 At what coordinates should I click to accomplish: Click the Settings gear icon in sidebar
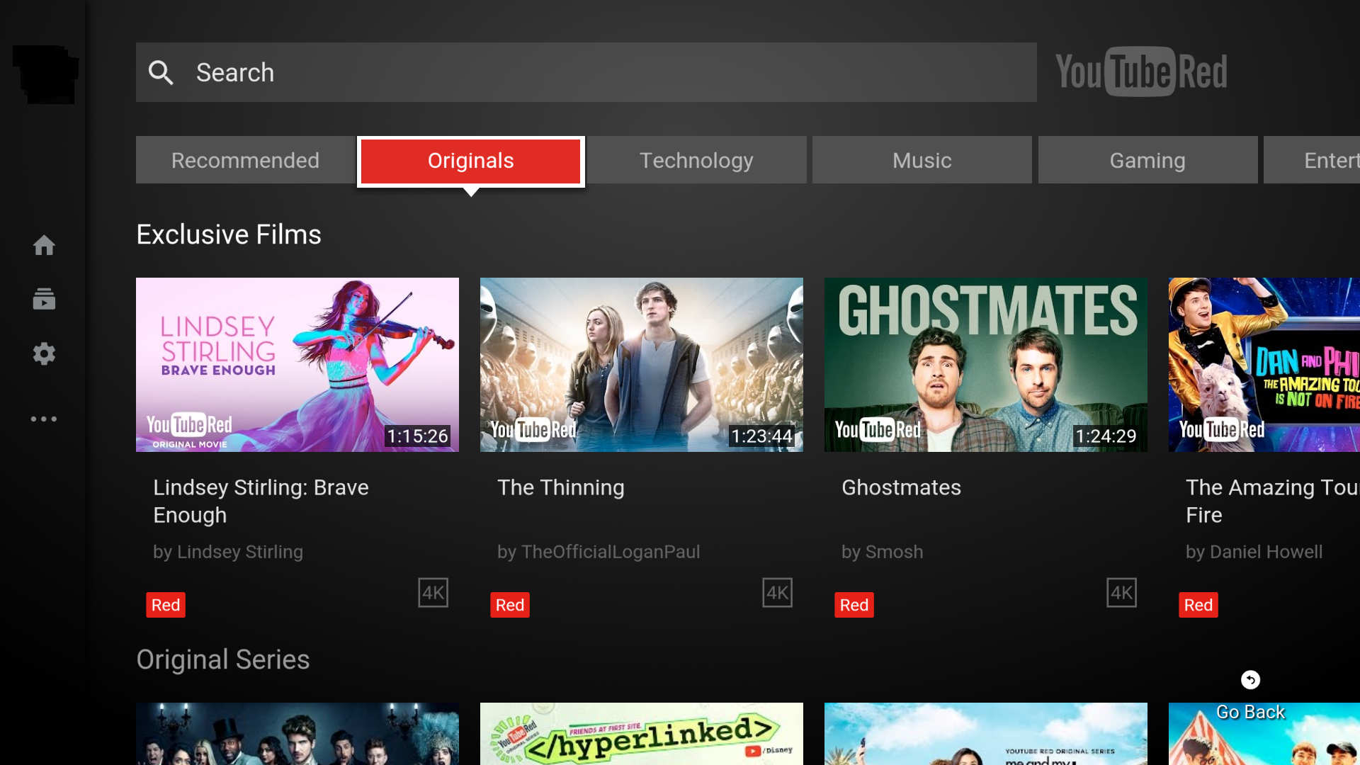tap(43, 353)
